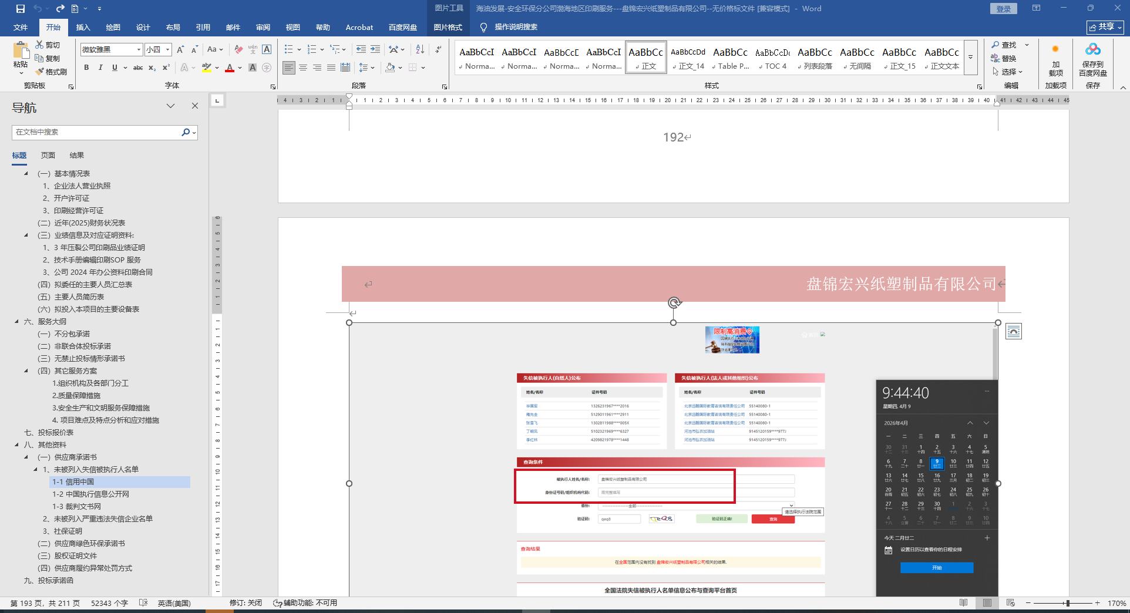
Task: Click the 开始 button in calendar panel
Action: [936, 568]
